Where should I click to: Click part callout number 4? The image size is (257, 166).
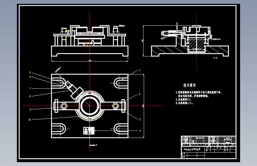pyautogui.click(x=140, y=131)
